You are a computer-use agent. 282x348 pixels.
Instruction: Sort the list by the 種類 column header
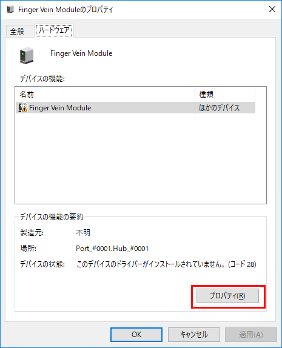pyautogui.click(x=225, y=95)
